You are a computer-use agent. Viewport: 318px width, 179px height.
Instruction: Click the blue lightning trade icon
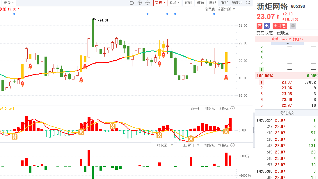(x=267, y=26)
